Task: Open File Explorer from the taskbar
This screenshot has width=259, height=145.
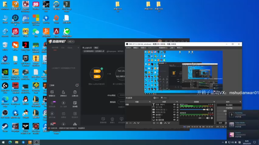Action: [x=17, y=142]
